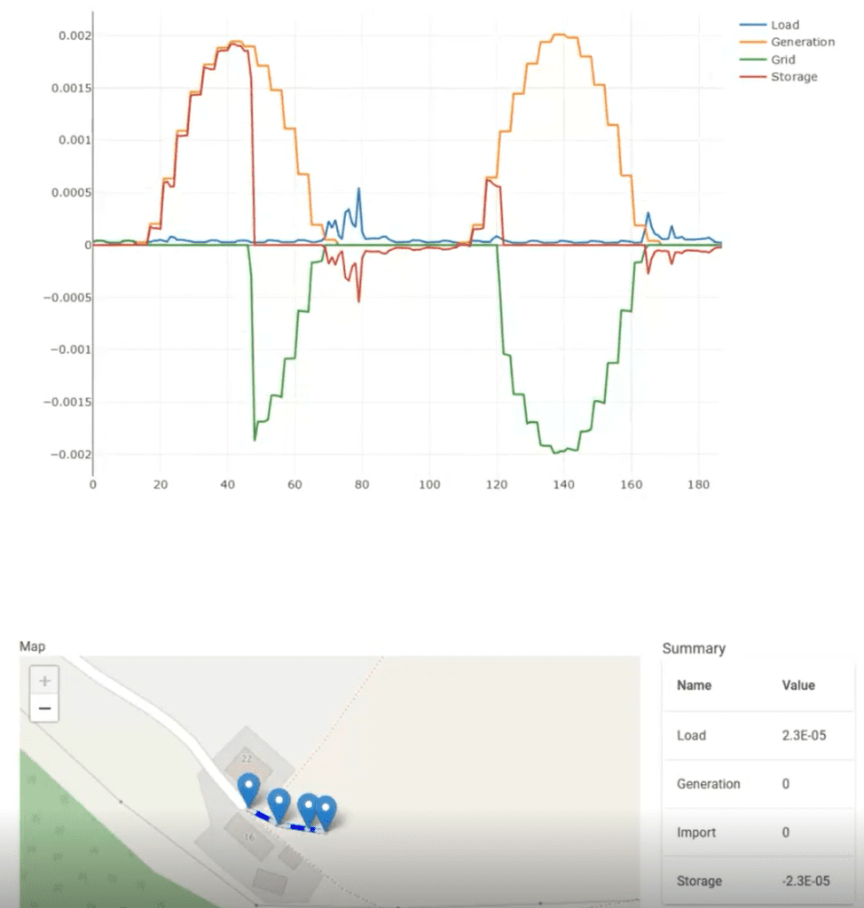Image resolution: width=864 pixels, height=908 pixels.
Task: Select the rightmost blue map marker
Action: pyautogui.click(x=326, y=810)
